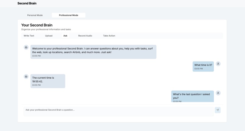Focus the "Ask your professional Second Brain" input

[x=119, y=111]
